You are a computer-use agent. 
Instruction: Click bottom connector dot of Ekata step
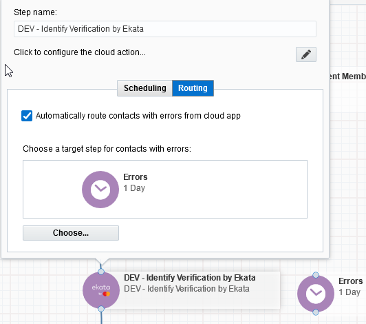pos(101,309)
